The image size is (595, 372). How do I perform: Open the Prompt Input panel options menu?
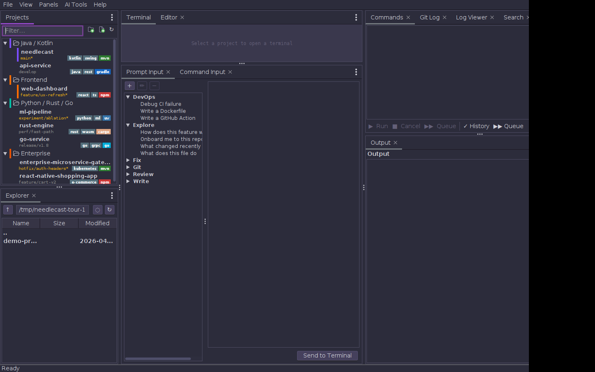point(356,72)
